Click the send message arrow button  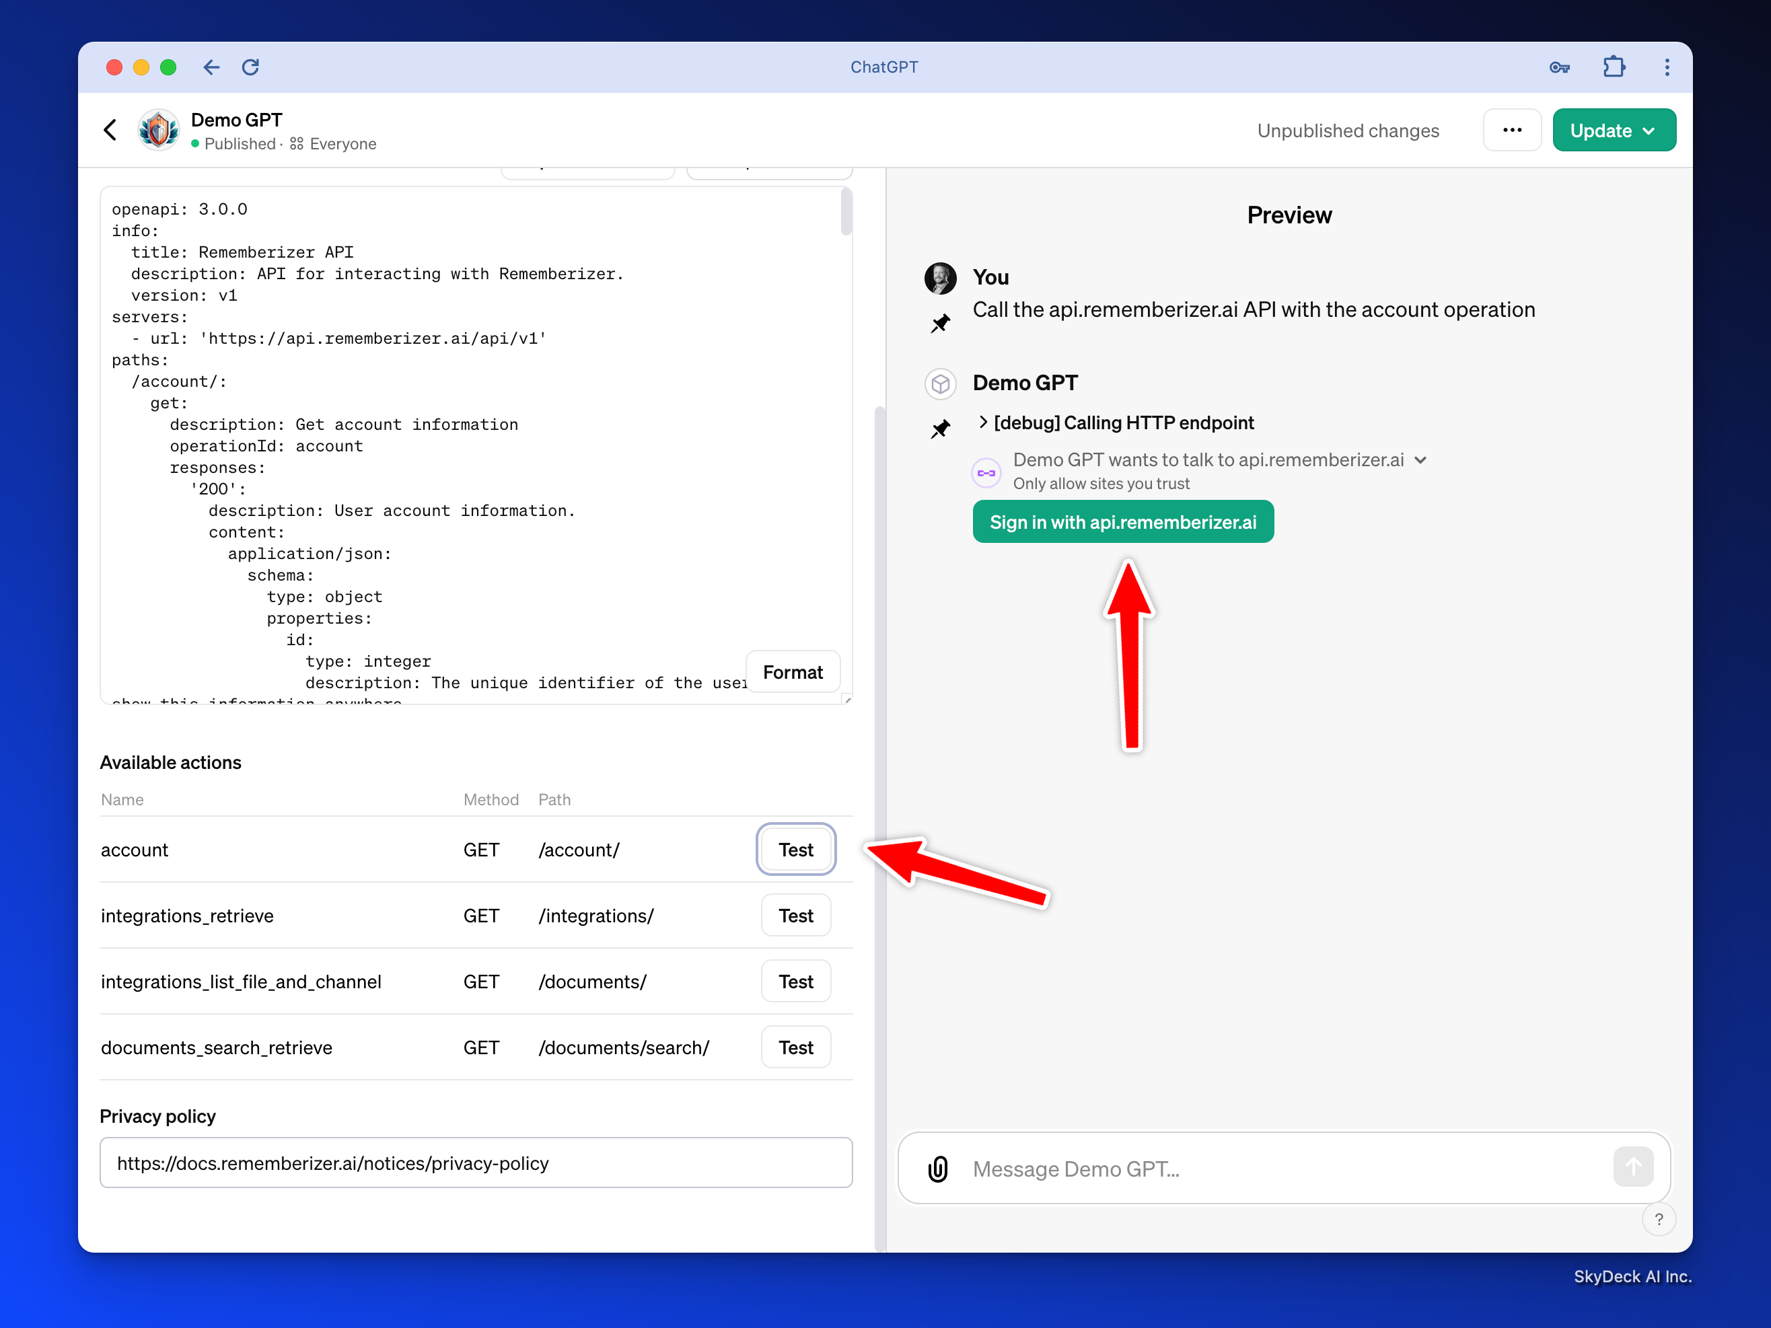tap(1632, 1167)
